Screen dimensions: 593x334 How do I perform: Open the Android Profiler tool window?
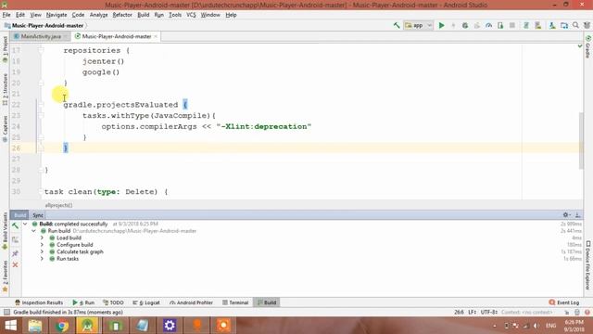click(192, 302)
